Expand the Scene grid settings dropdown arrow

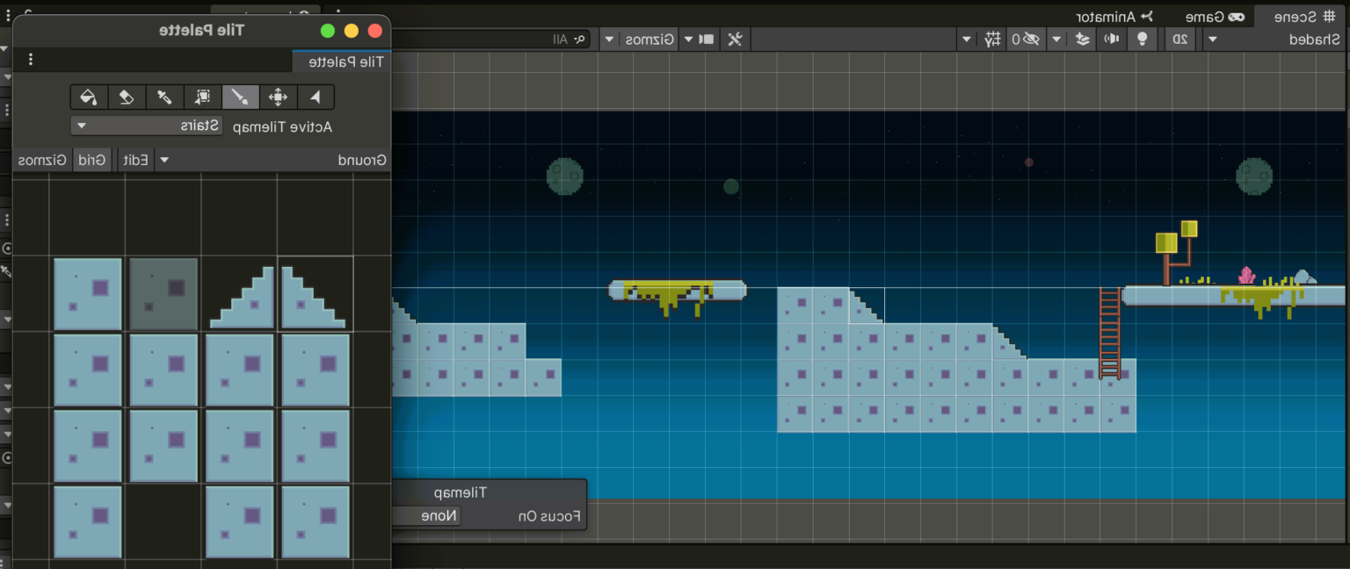pos(967,39)
